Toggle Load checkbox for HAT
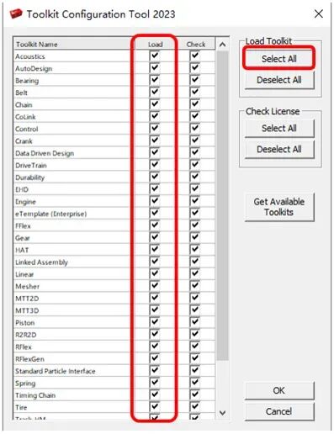 (x=155, y=249)
